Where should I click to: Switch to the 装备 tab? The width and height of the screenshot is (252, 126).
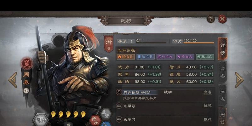coord(223,72)
